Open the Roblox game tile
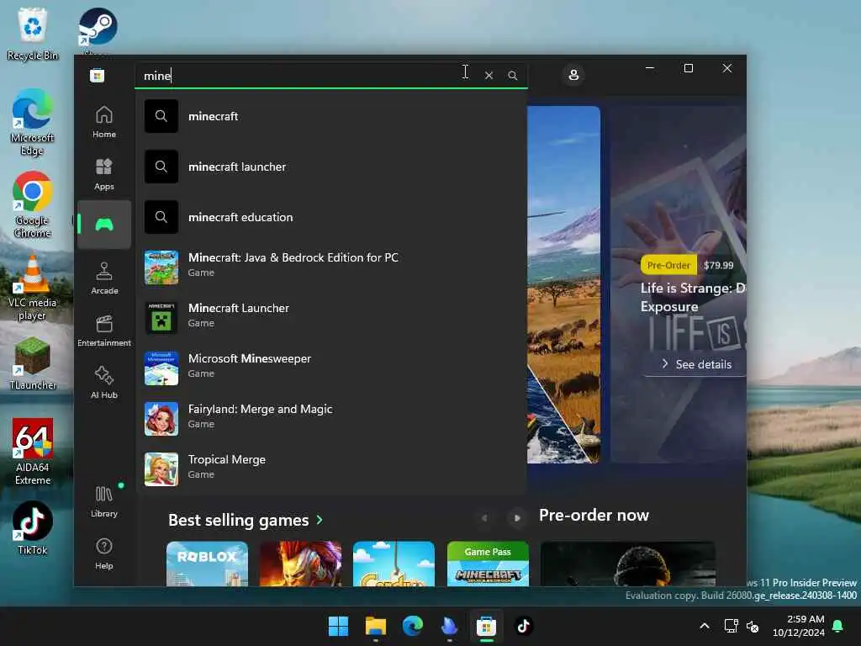This screenshot has height=646, width=861. coord(207,564)
